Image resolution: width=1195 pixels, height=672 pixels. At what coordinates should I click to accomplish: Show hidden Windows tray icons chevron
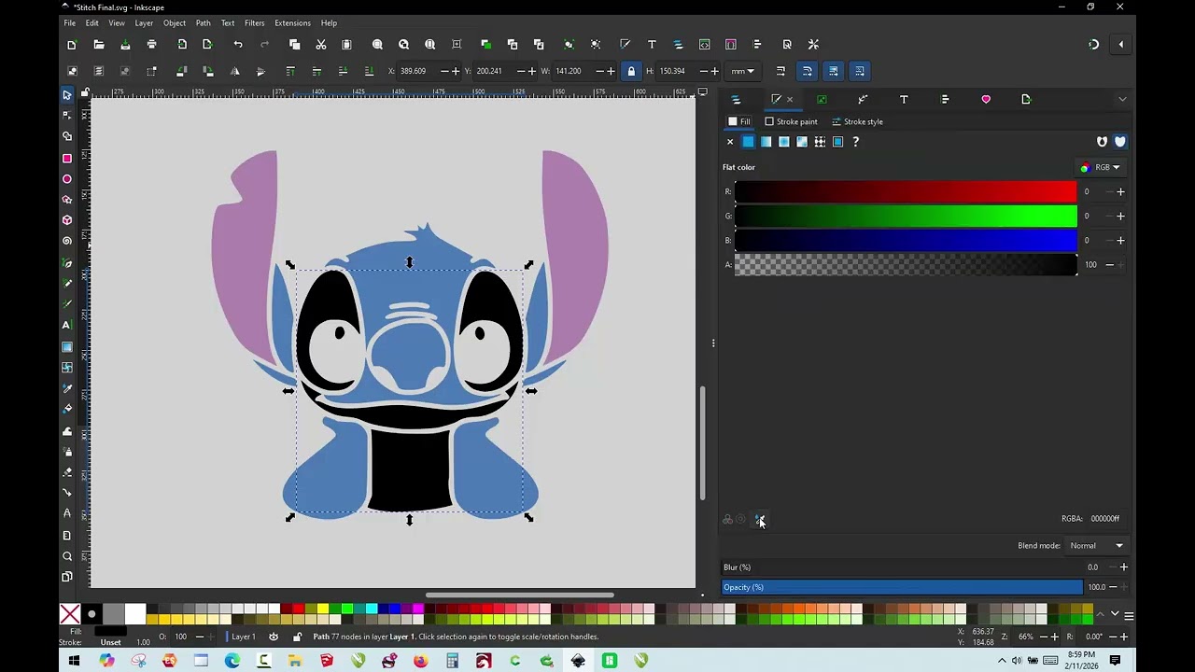(1002, 661)
